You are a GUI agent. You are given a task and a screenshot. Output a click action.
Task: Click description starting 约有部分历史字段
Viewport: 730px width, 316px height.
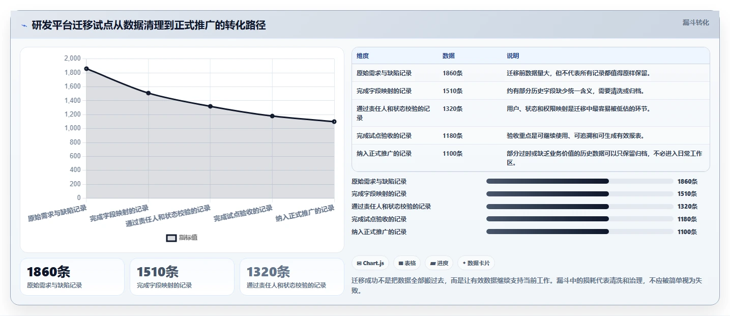click(x=575, y=91)
